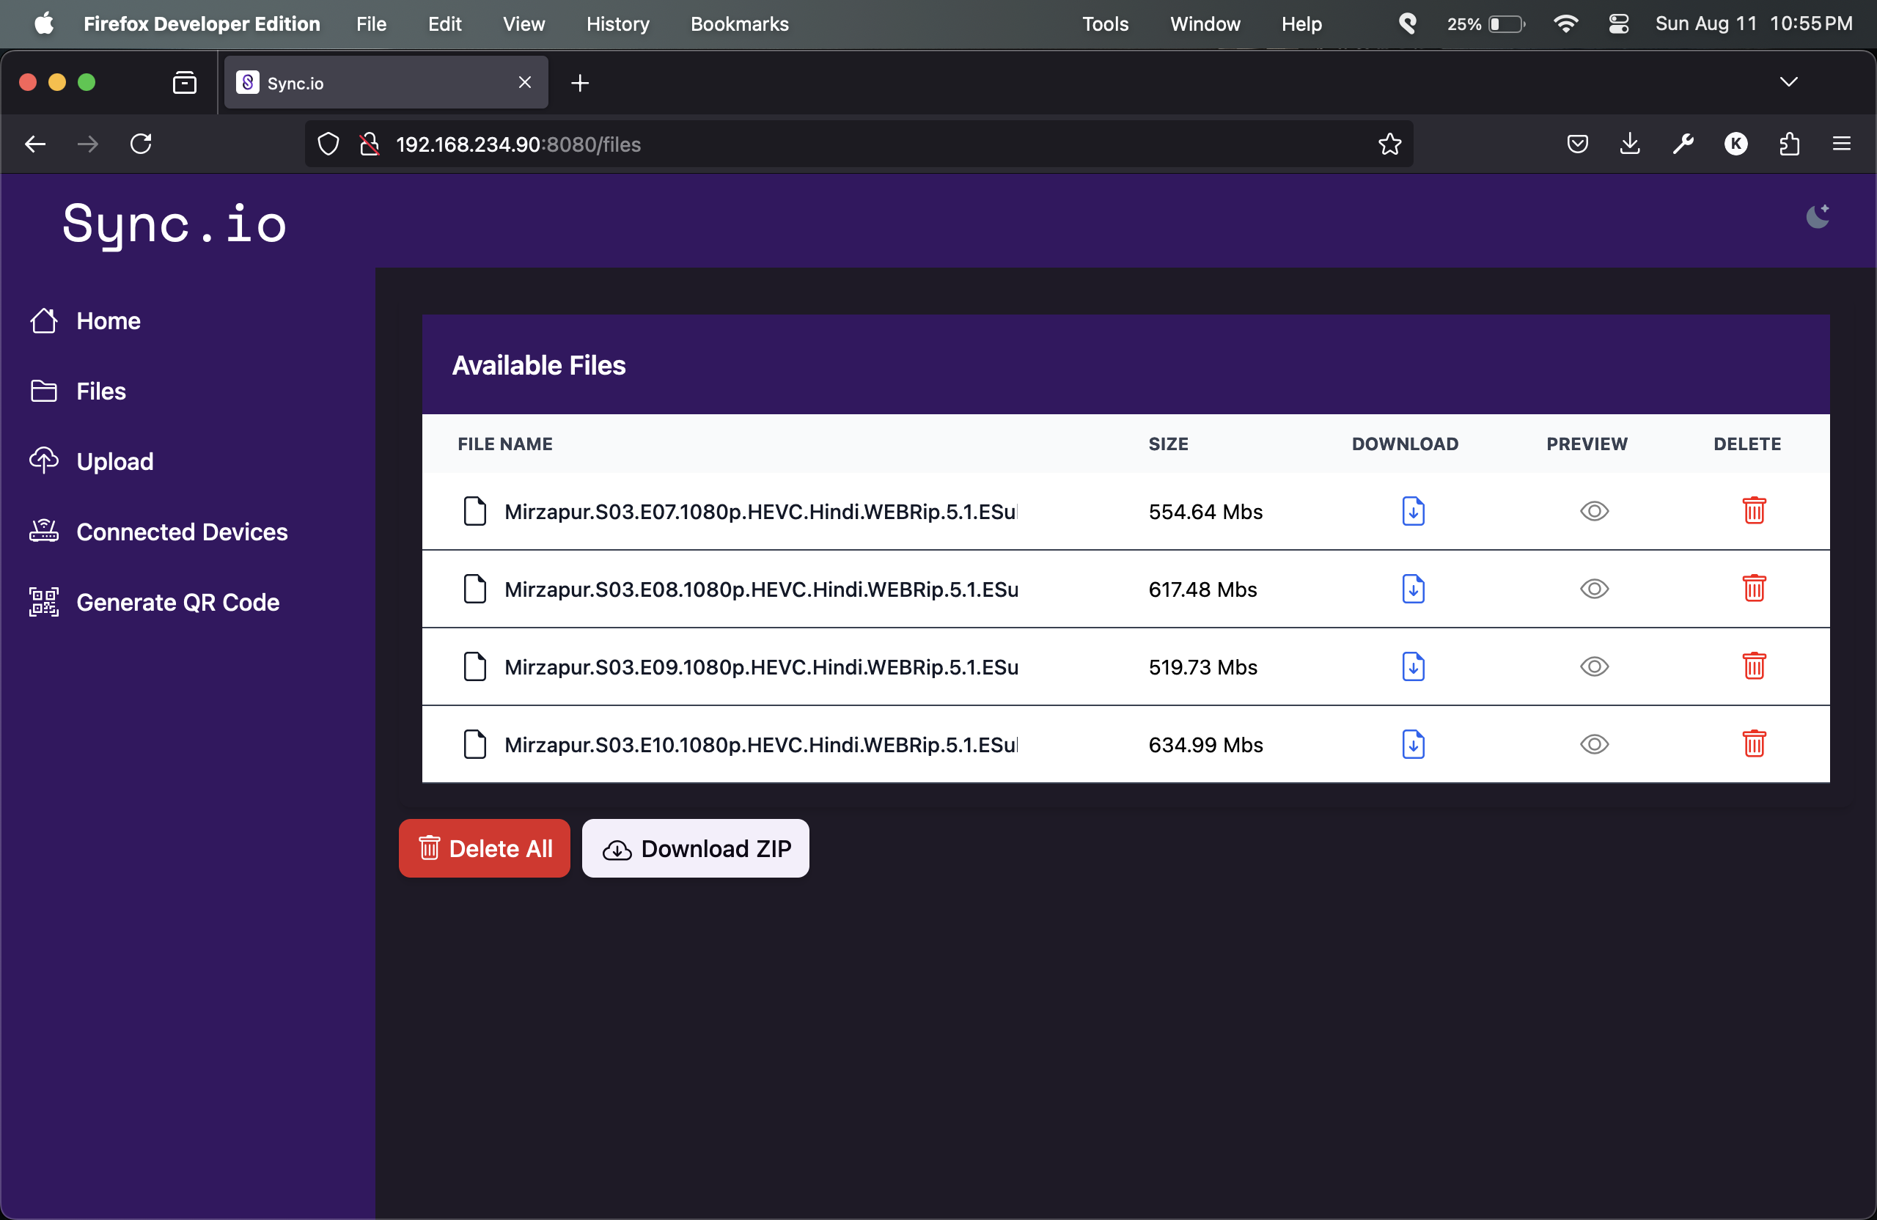The image size is (1877, 1220).
Task: Click the Wi-Fi status icon
Action: pyautogui.click(x=1565, y=23)
